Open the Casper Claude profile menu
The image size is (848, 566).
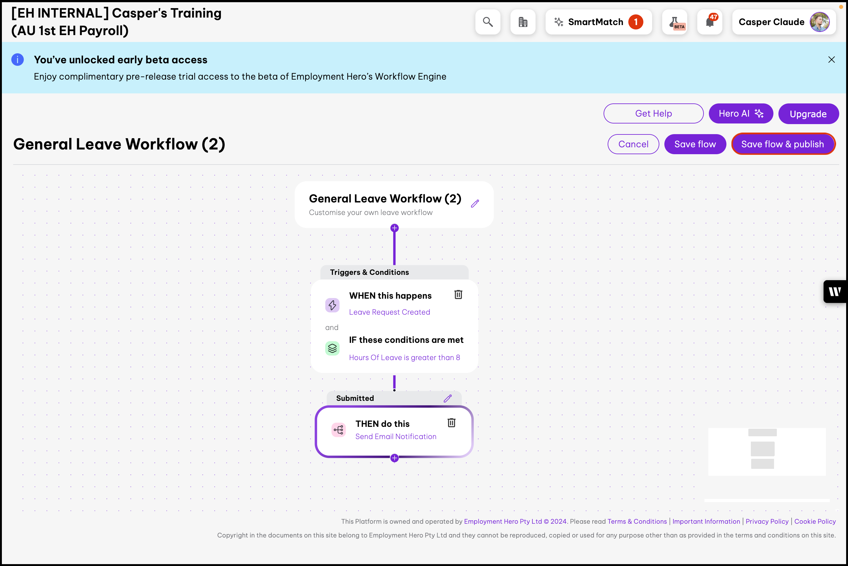click(x=783, y=22)
